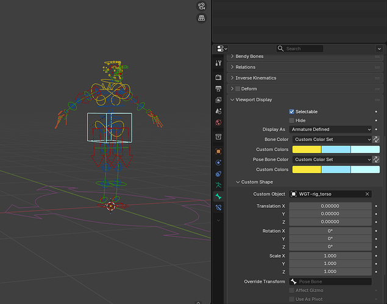This screenshot has height=304, width=387.
Task: Pick the yellow Bone Color custom swatch
Action: click(307, 150)
